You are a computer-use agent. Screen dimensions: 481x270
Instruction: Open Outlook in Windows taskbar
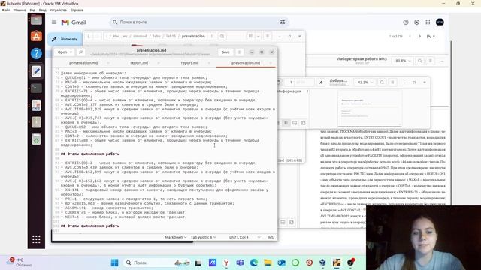[x=281, y=262]
